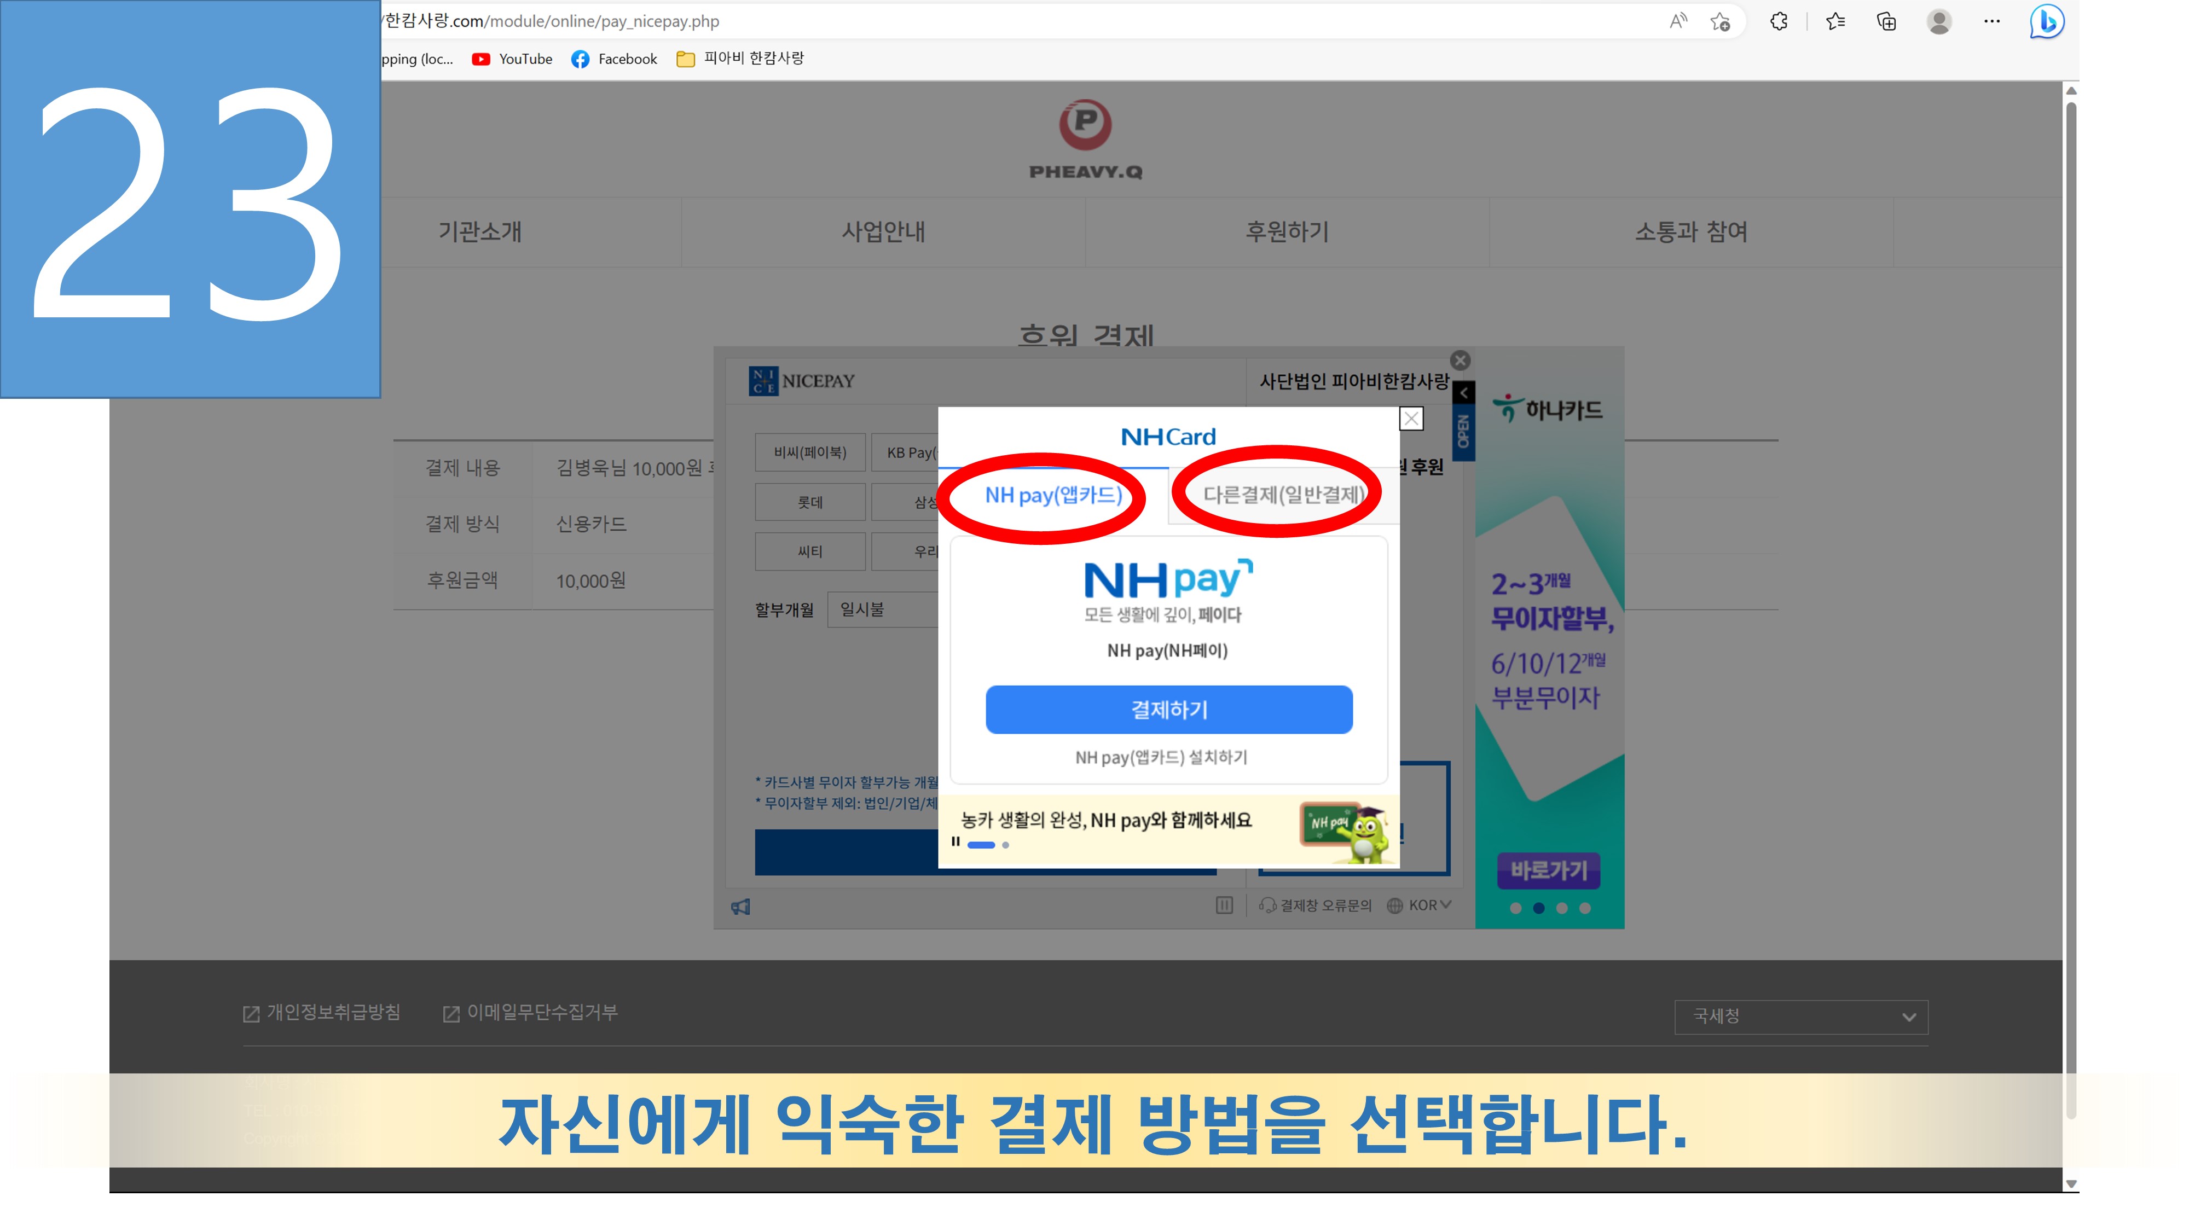Close the NHCard popup with X
Image resolution: width=2189 pixels, height=1231 pixels.
click(1411, 419)
